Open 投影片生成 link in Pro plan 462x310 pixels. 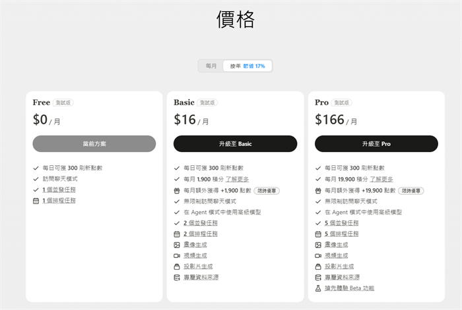339,267
